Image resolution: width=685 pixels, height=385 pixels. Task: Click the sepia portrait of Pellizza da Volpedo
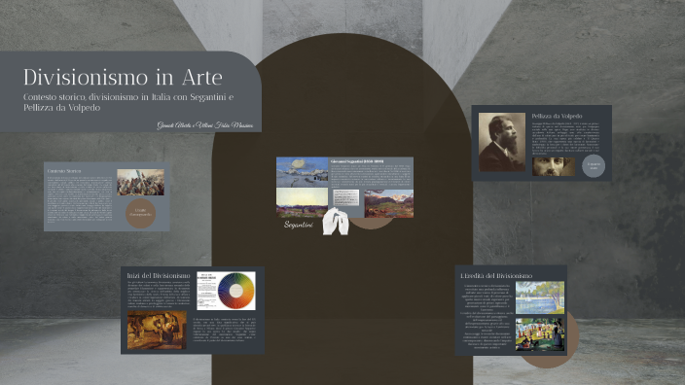click(x=502, y=142)
